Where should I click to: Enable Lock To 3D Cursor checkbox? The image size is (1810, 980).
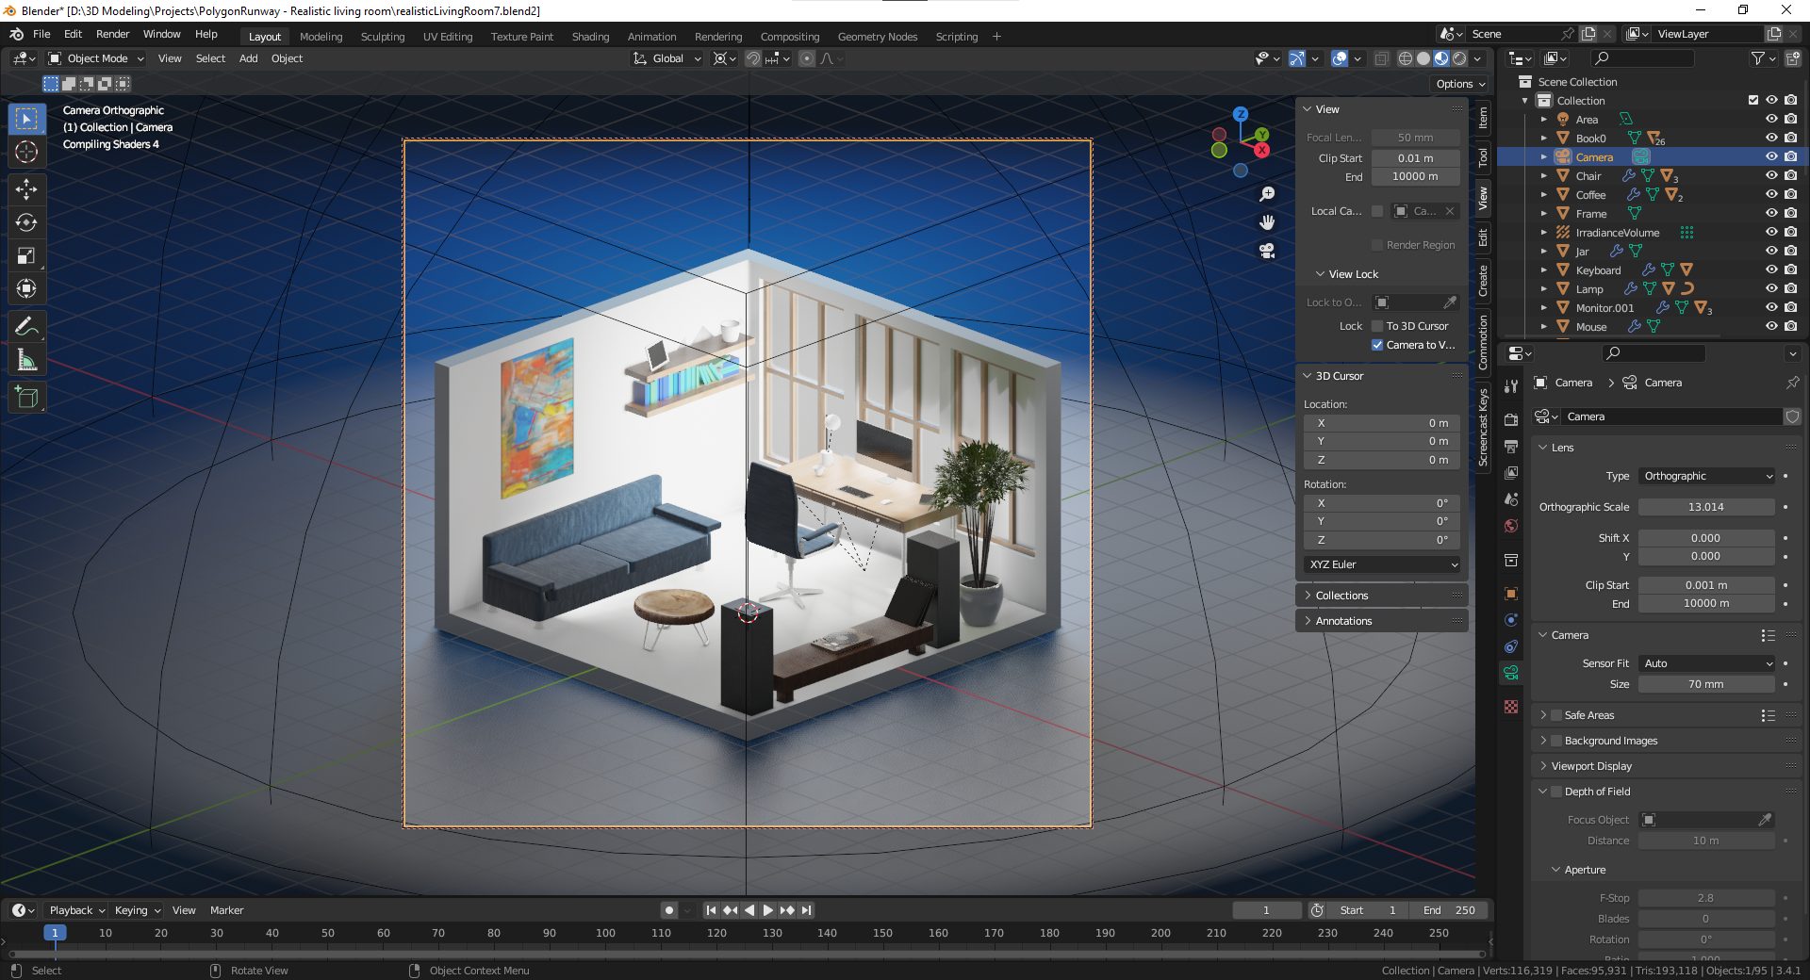pyautogui.click(x=1377, y=326)
